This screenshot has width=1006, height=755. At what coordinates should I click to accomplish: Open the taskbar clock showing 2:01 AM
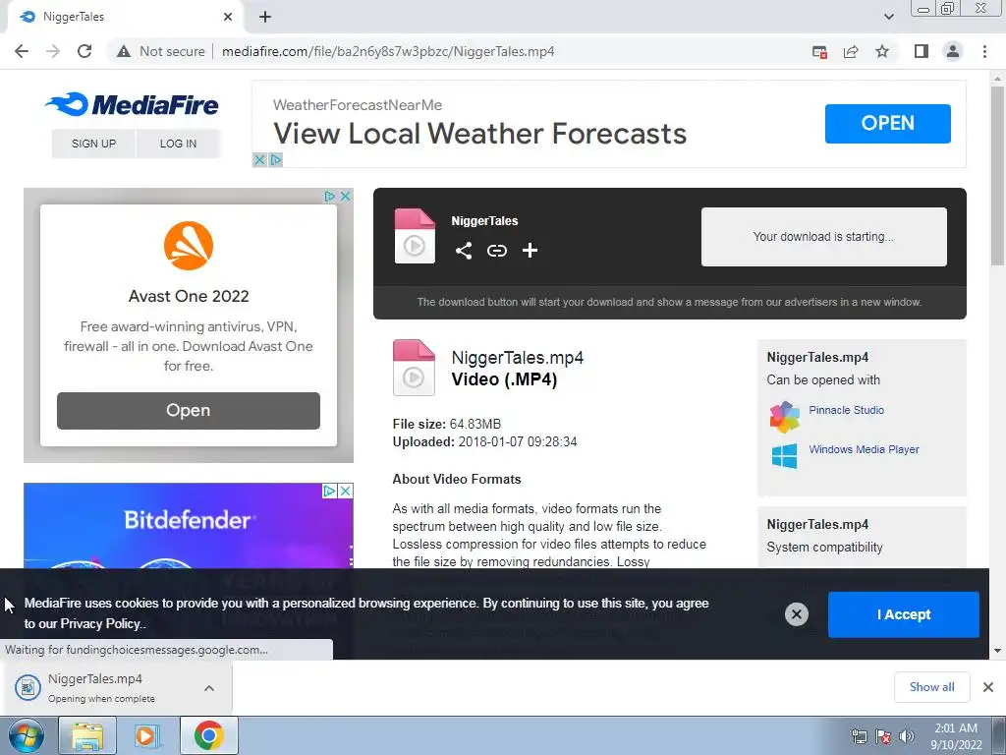pyautogui.click(x=956, y=736)
